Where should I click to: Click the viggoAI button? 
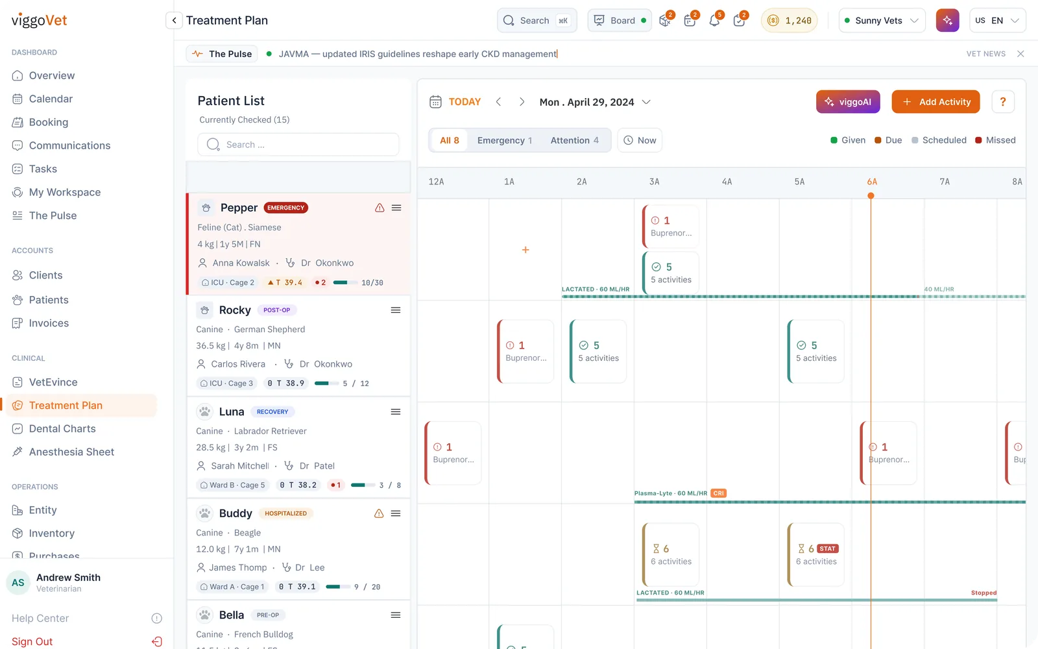point(848,102)
